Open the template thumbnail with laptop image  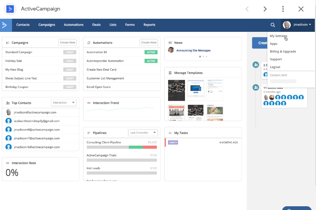196,90
